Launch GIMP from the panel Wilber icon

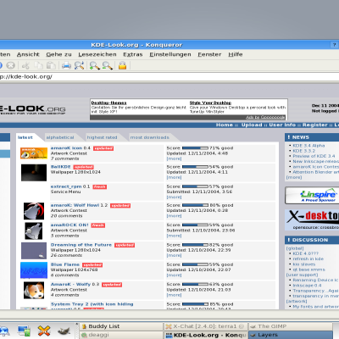click(64, 331)
